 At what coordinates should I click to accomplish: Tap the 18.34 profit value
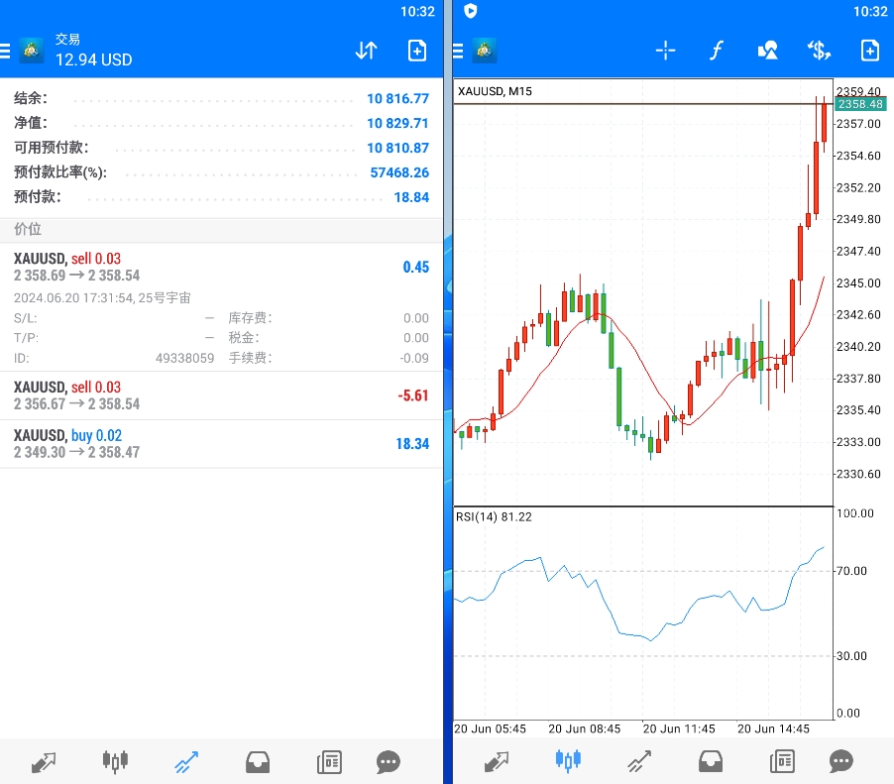coord(412,444)
